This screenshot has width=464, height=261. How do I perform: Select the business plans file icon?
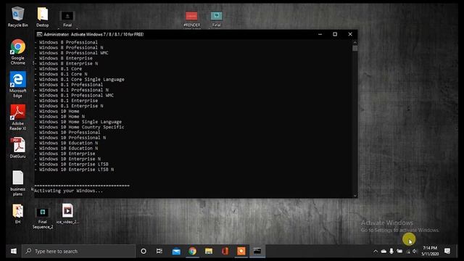17,183
